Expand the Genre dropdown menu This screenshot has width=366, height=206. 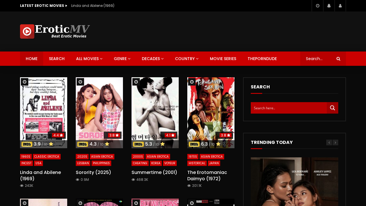122,59
